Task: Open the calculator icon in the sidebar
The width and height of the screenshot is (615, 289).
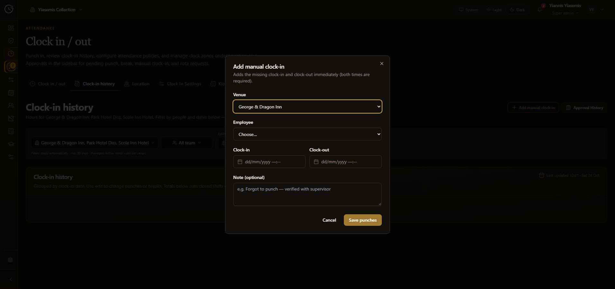Action: point(11,131)
